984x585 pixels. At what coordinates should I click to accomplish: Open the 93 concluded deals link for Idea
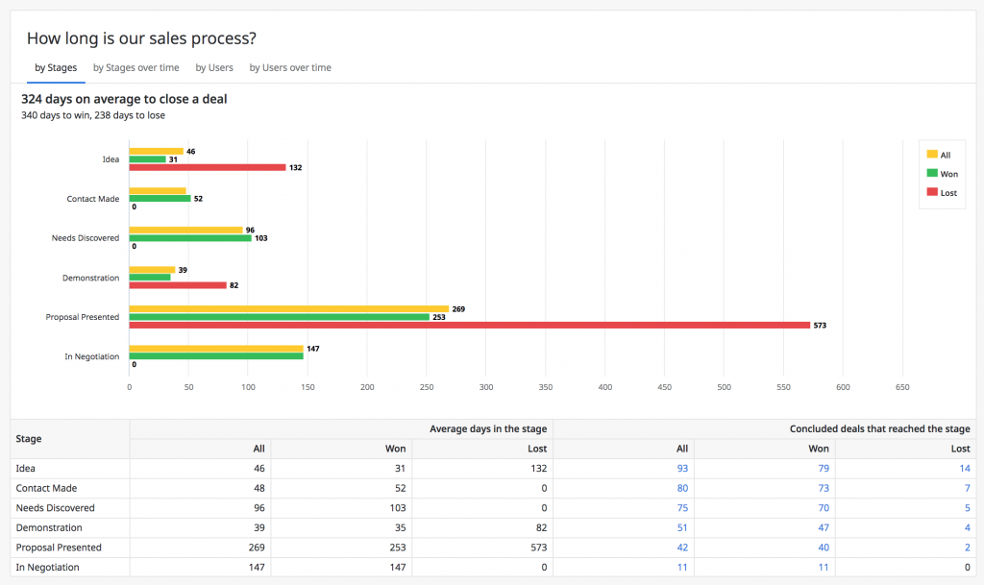[x=682, y=469]
